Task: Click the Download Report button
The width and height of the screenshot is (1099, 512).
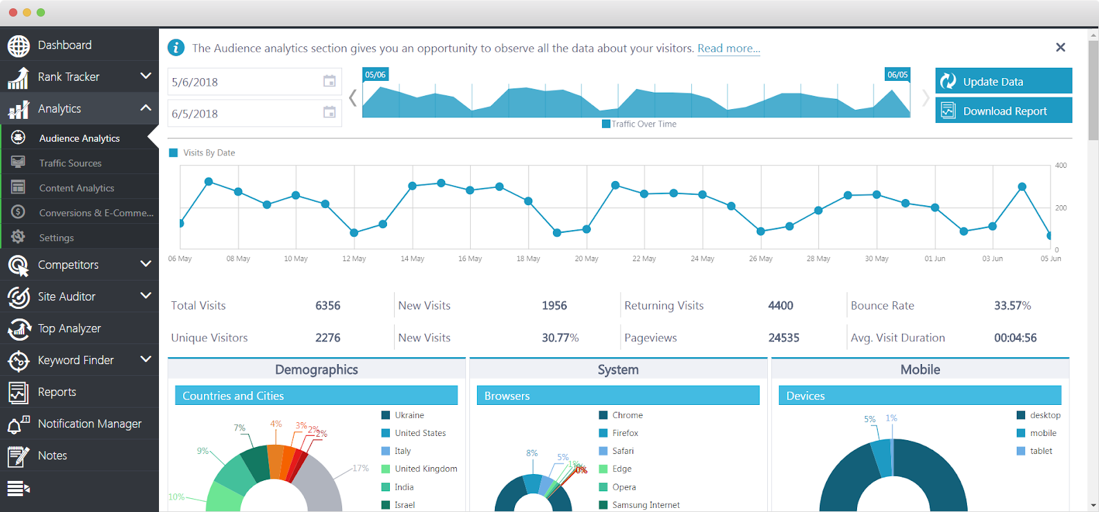Action: [1004, 111]
